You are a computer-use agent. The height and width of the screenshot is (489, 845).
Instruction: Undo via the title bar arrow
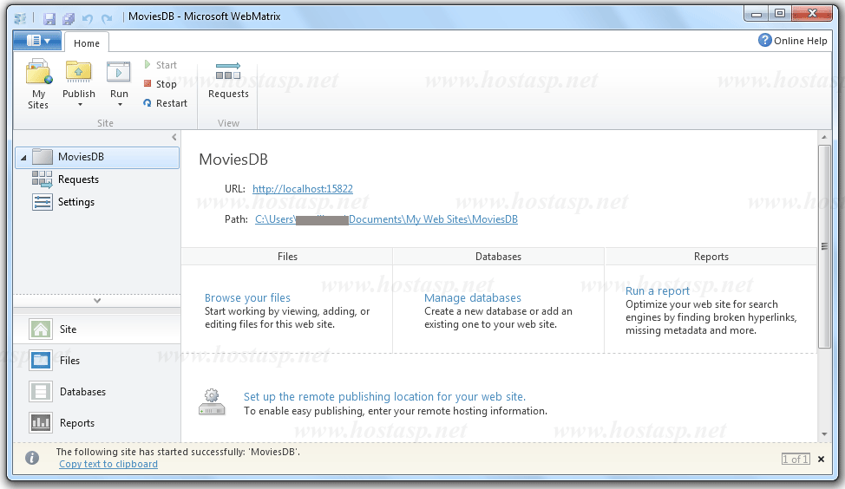[x=88, y=19]
